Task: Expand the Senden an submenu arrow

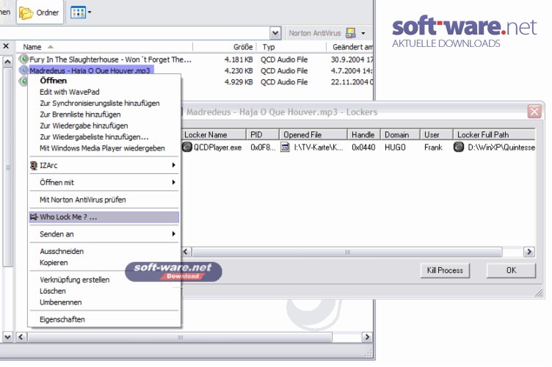Action: coord(173,234)
